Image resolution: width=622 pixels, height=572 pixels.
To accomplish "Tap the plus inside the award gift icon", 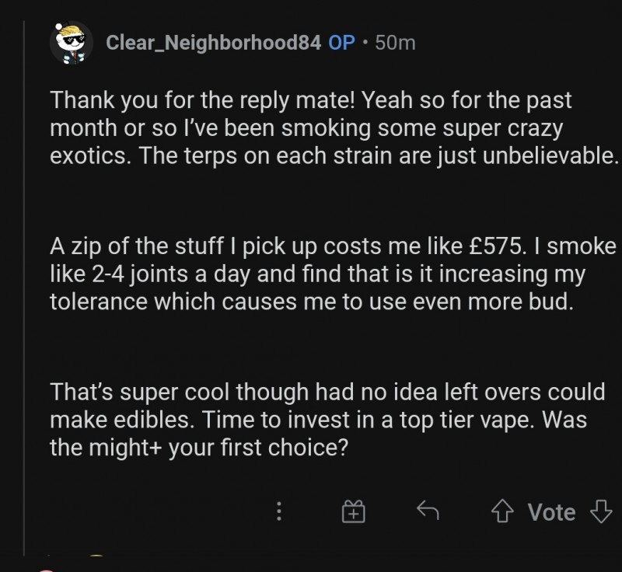I will [352, 513].
